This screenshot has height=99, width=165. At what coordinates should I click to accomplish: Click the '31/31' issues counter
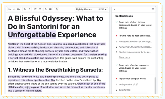pyautogui.click(x=101, y=9)
